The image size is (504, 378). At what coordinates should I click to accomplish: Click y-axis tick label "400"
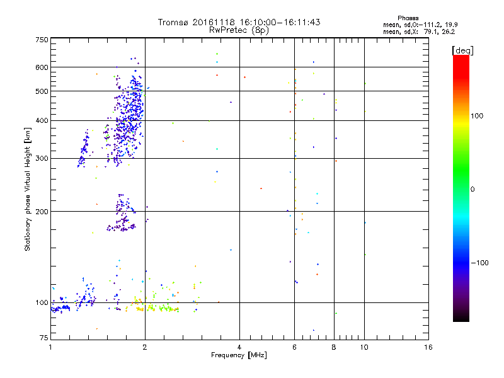point(42,121)
